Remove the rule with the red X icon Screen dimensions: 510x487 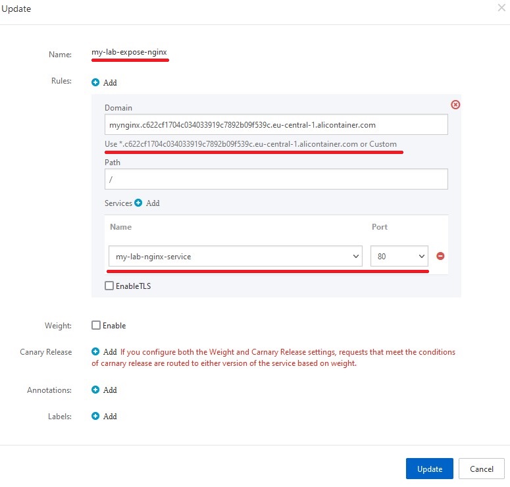(x=455, y=105)
